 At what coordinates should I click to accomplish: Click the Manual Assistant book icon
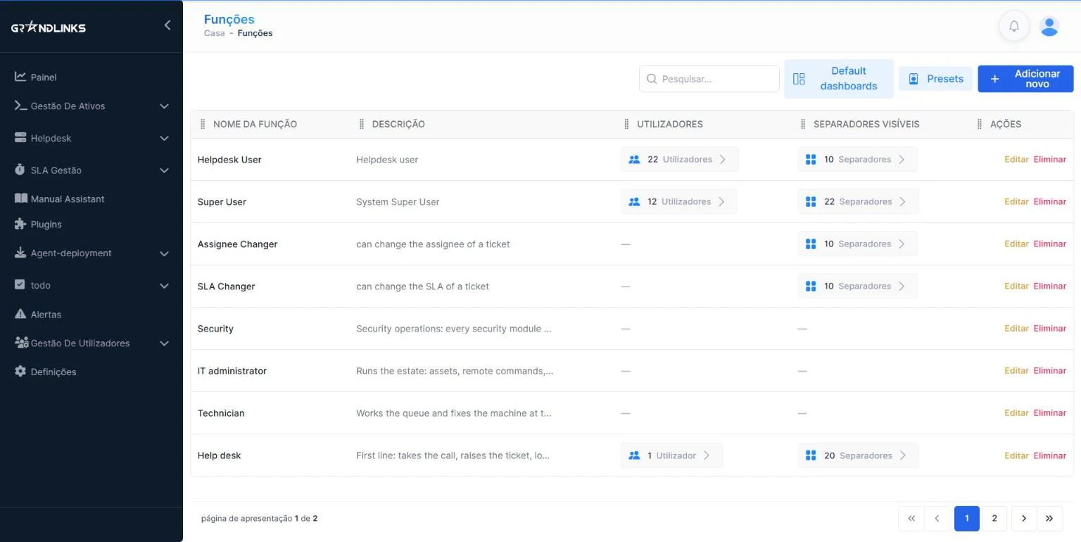(20, 198)
